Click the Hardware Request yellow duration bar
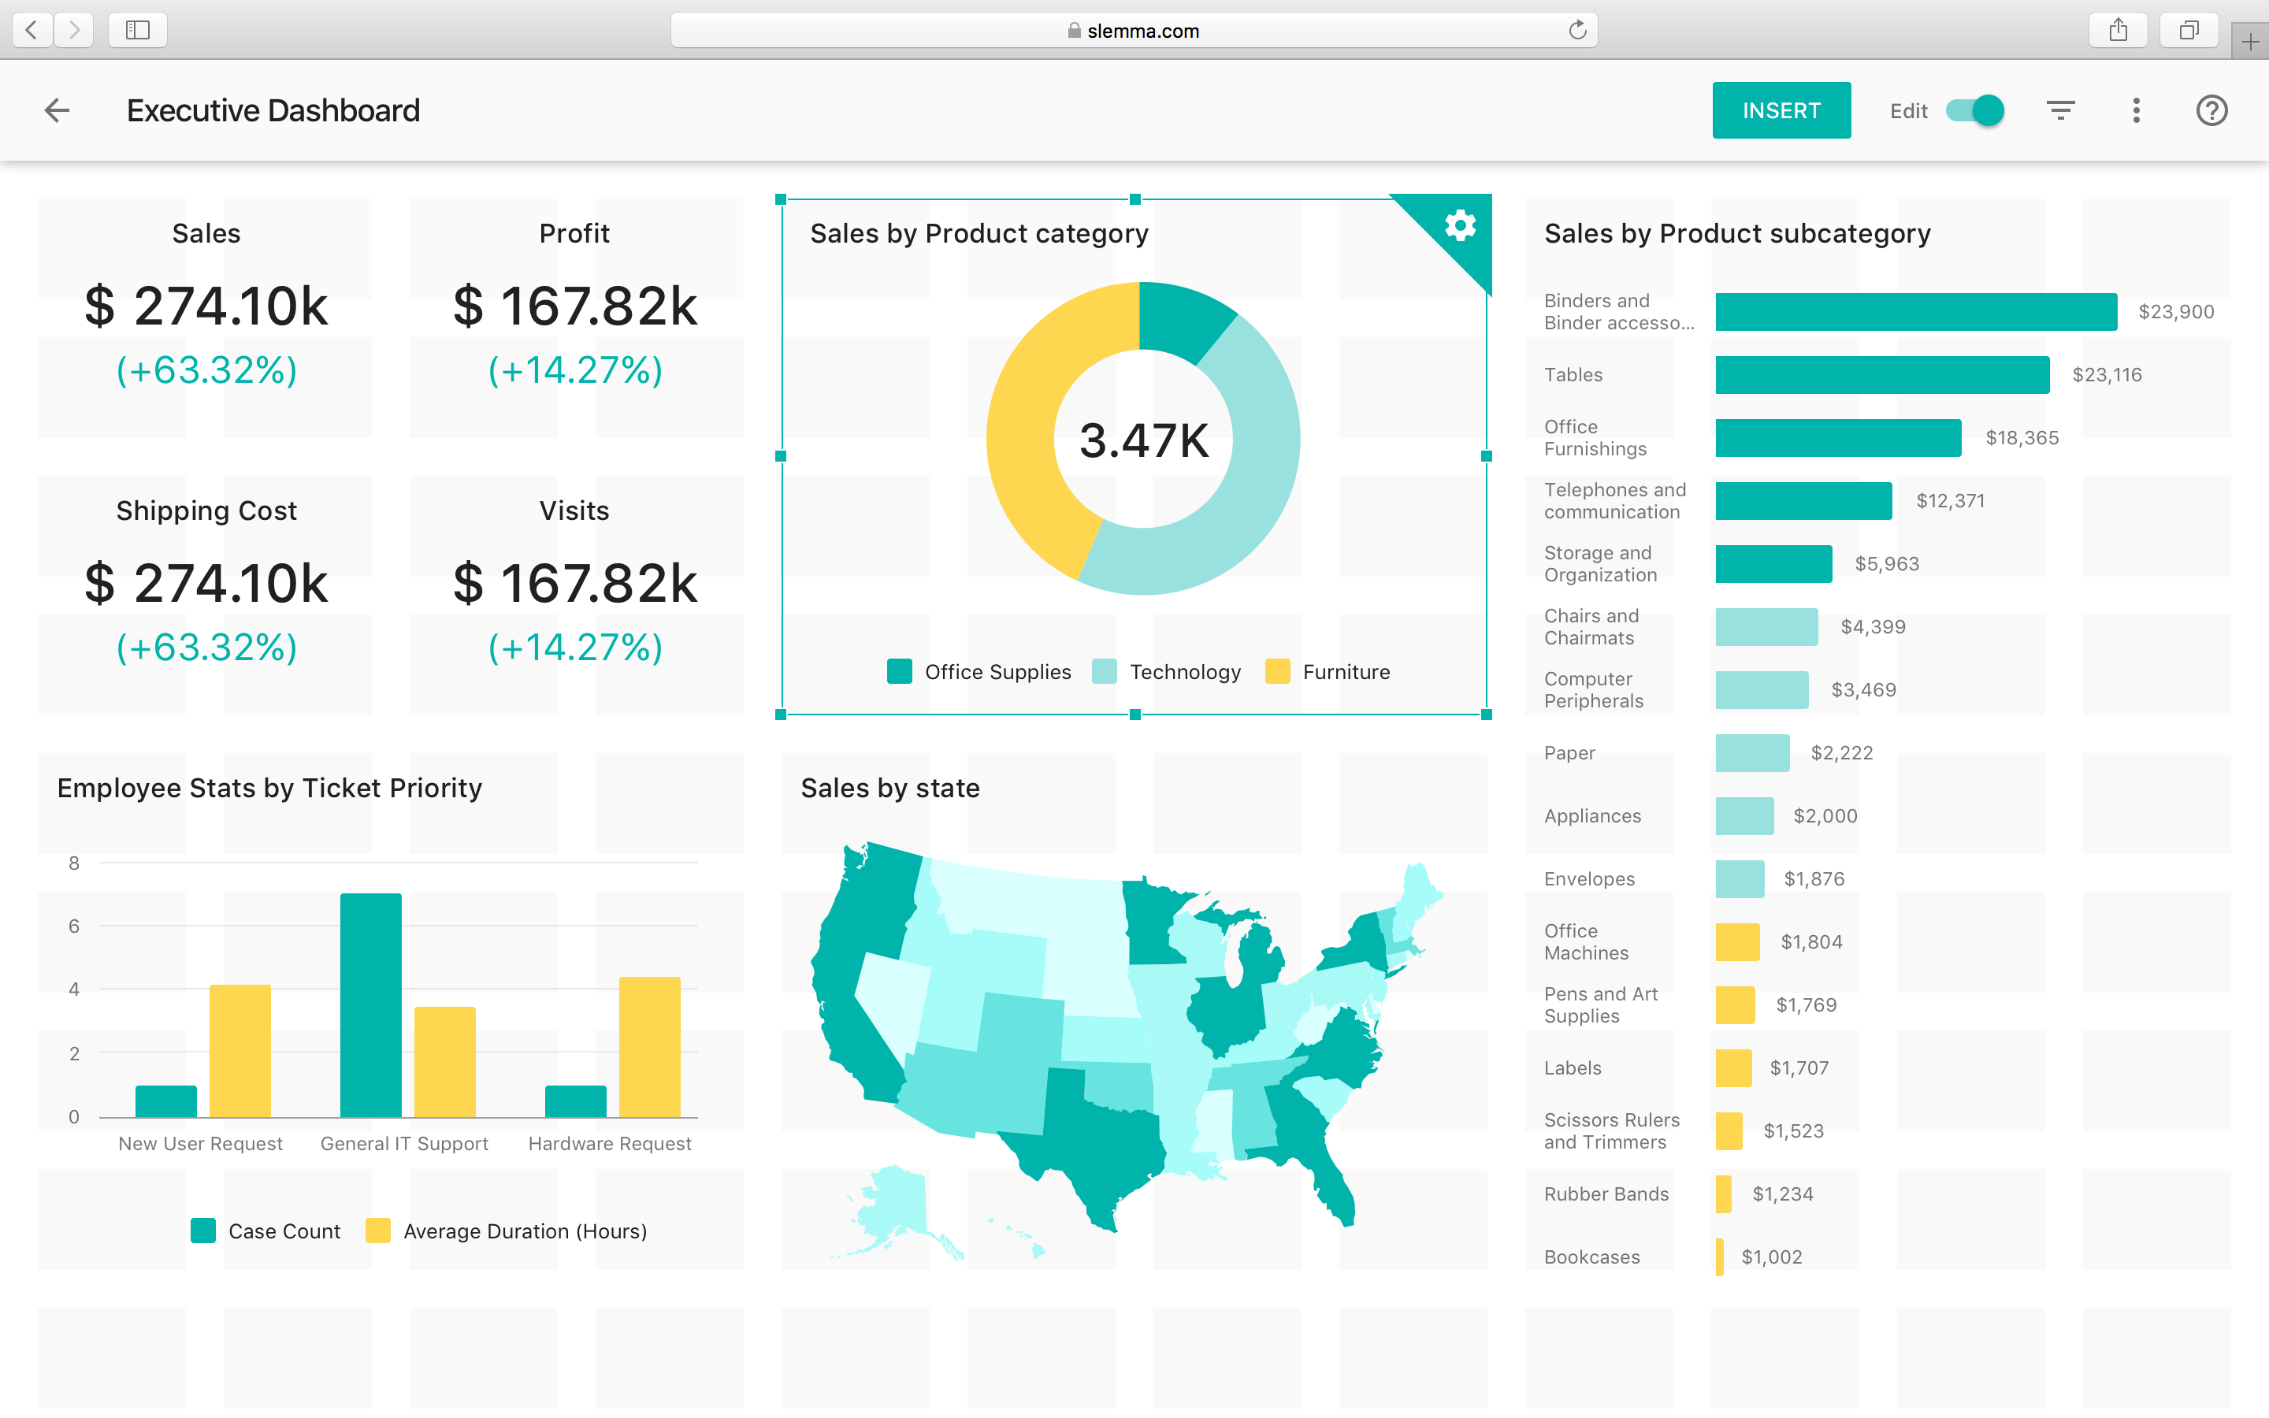 coord(650,1047)
